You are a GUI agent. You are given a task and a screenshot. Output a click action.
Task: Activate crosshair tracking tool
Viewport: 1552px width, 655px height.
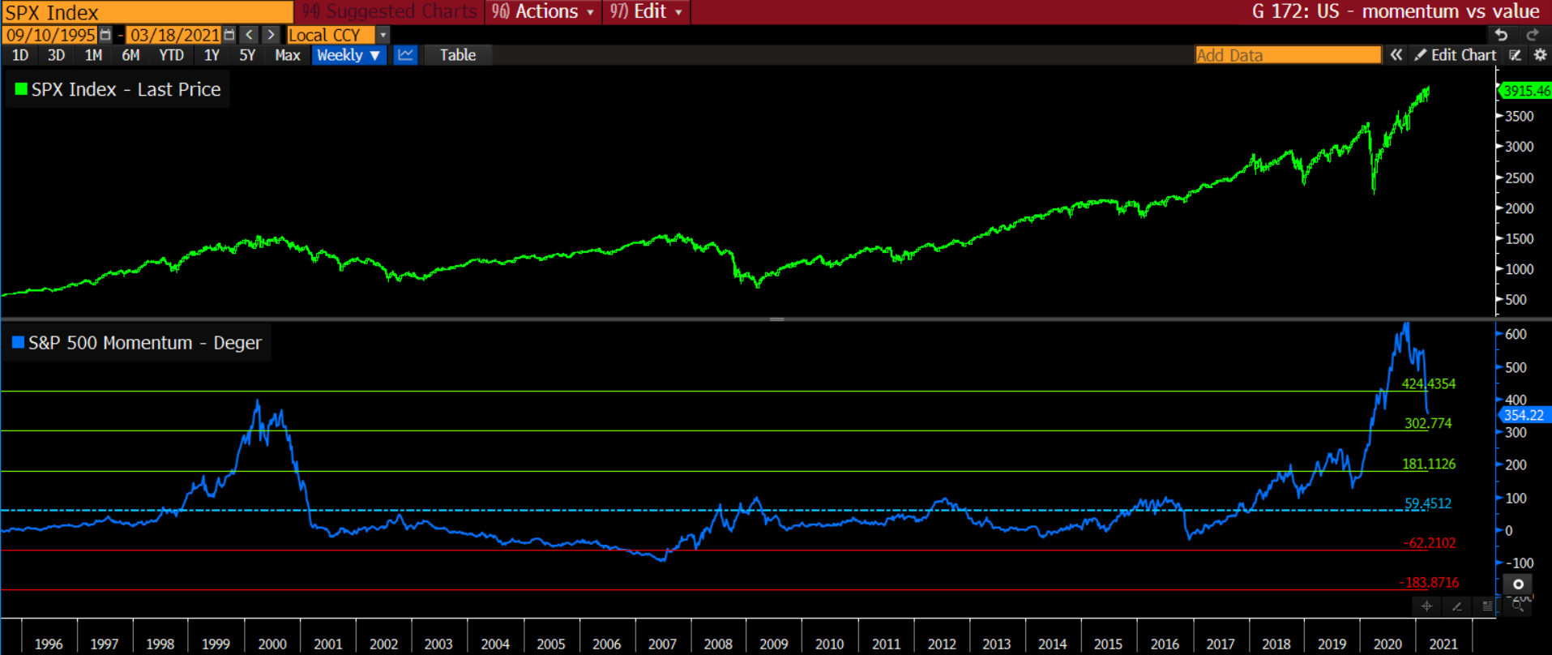[x=1426, y=606]
